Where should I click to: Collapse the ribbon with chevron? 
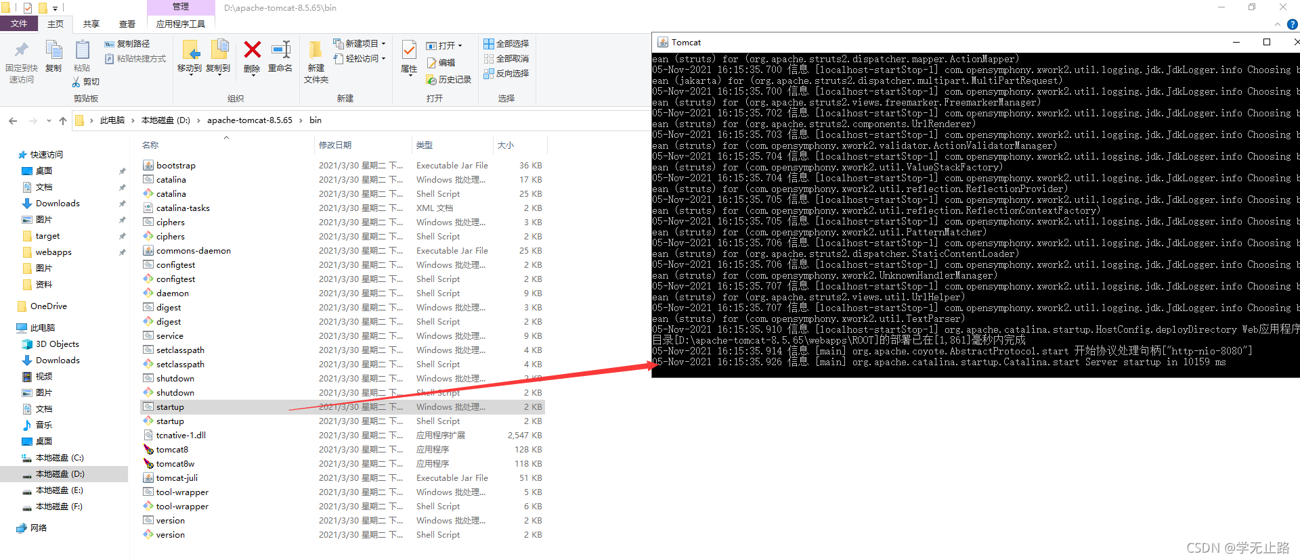click(x=1278, y=24)
